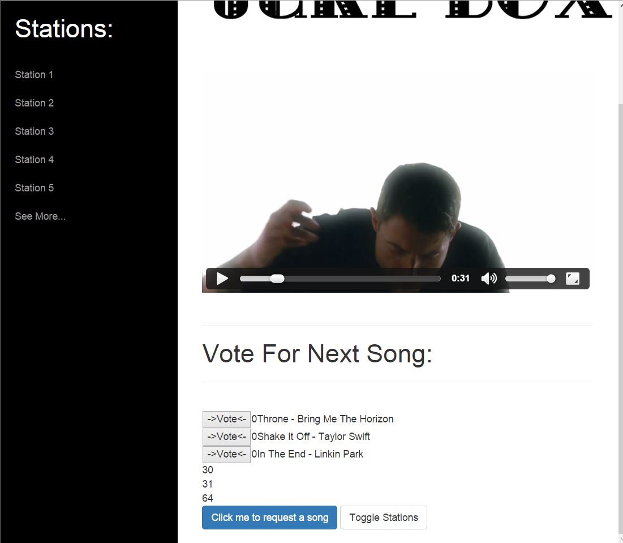The height and width of the screenshot is (543, 623).
Task: Go to Station 5
Action: click(x=34, y=187)
